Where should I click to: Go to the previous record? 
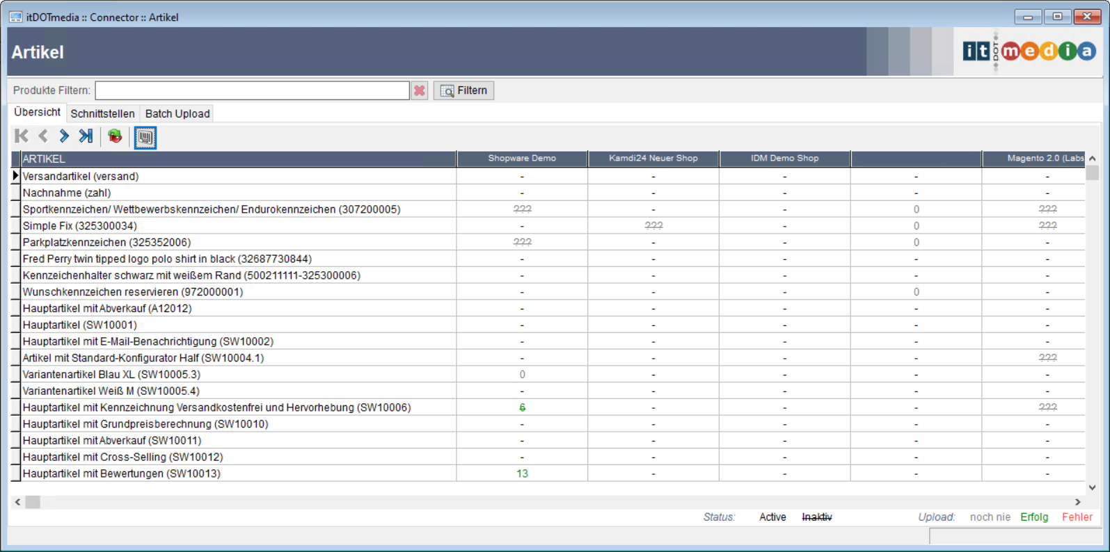coord(43,136)
